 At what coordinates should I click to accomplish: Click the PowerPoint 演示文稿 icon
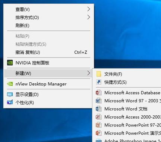pos(99,133)
